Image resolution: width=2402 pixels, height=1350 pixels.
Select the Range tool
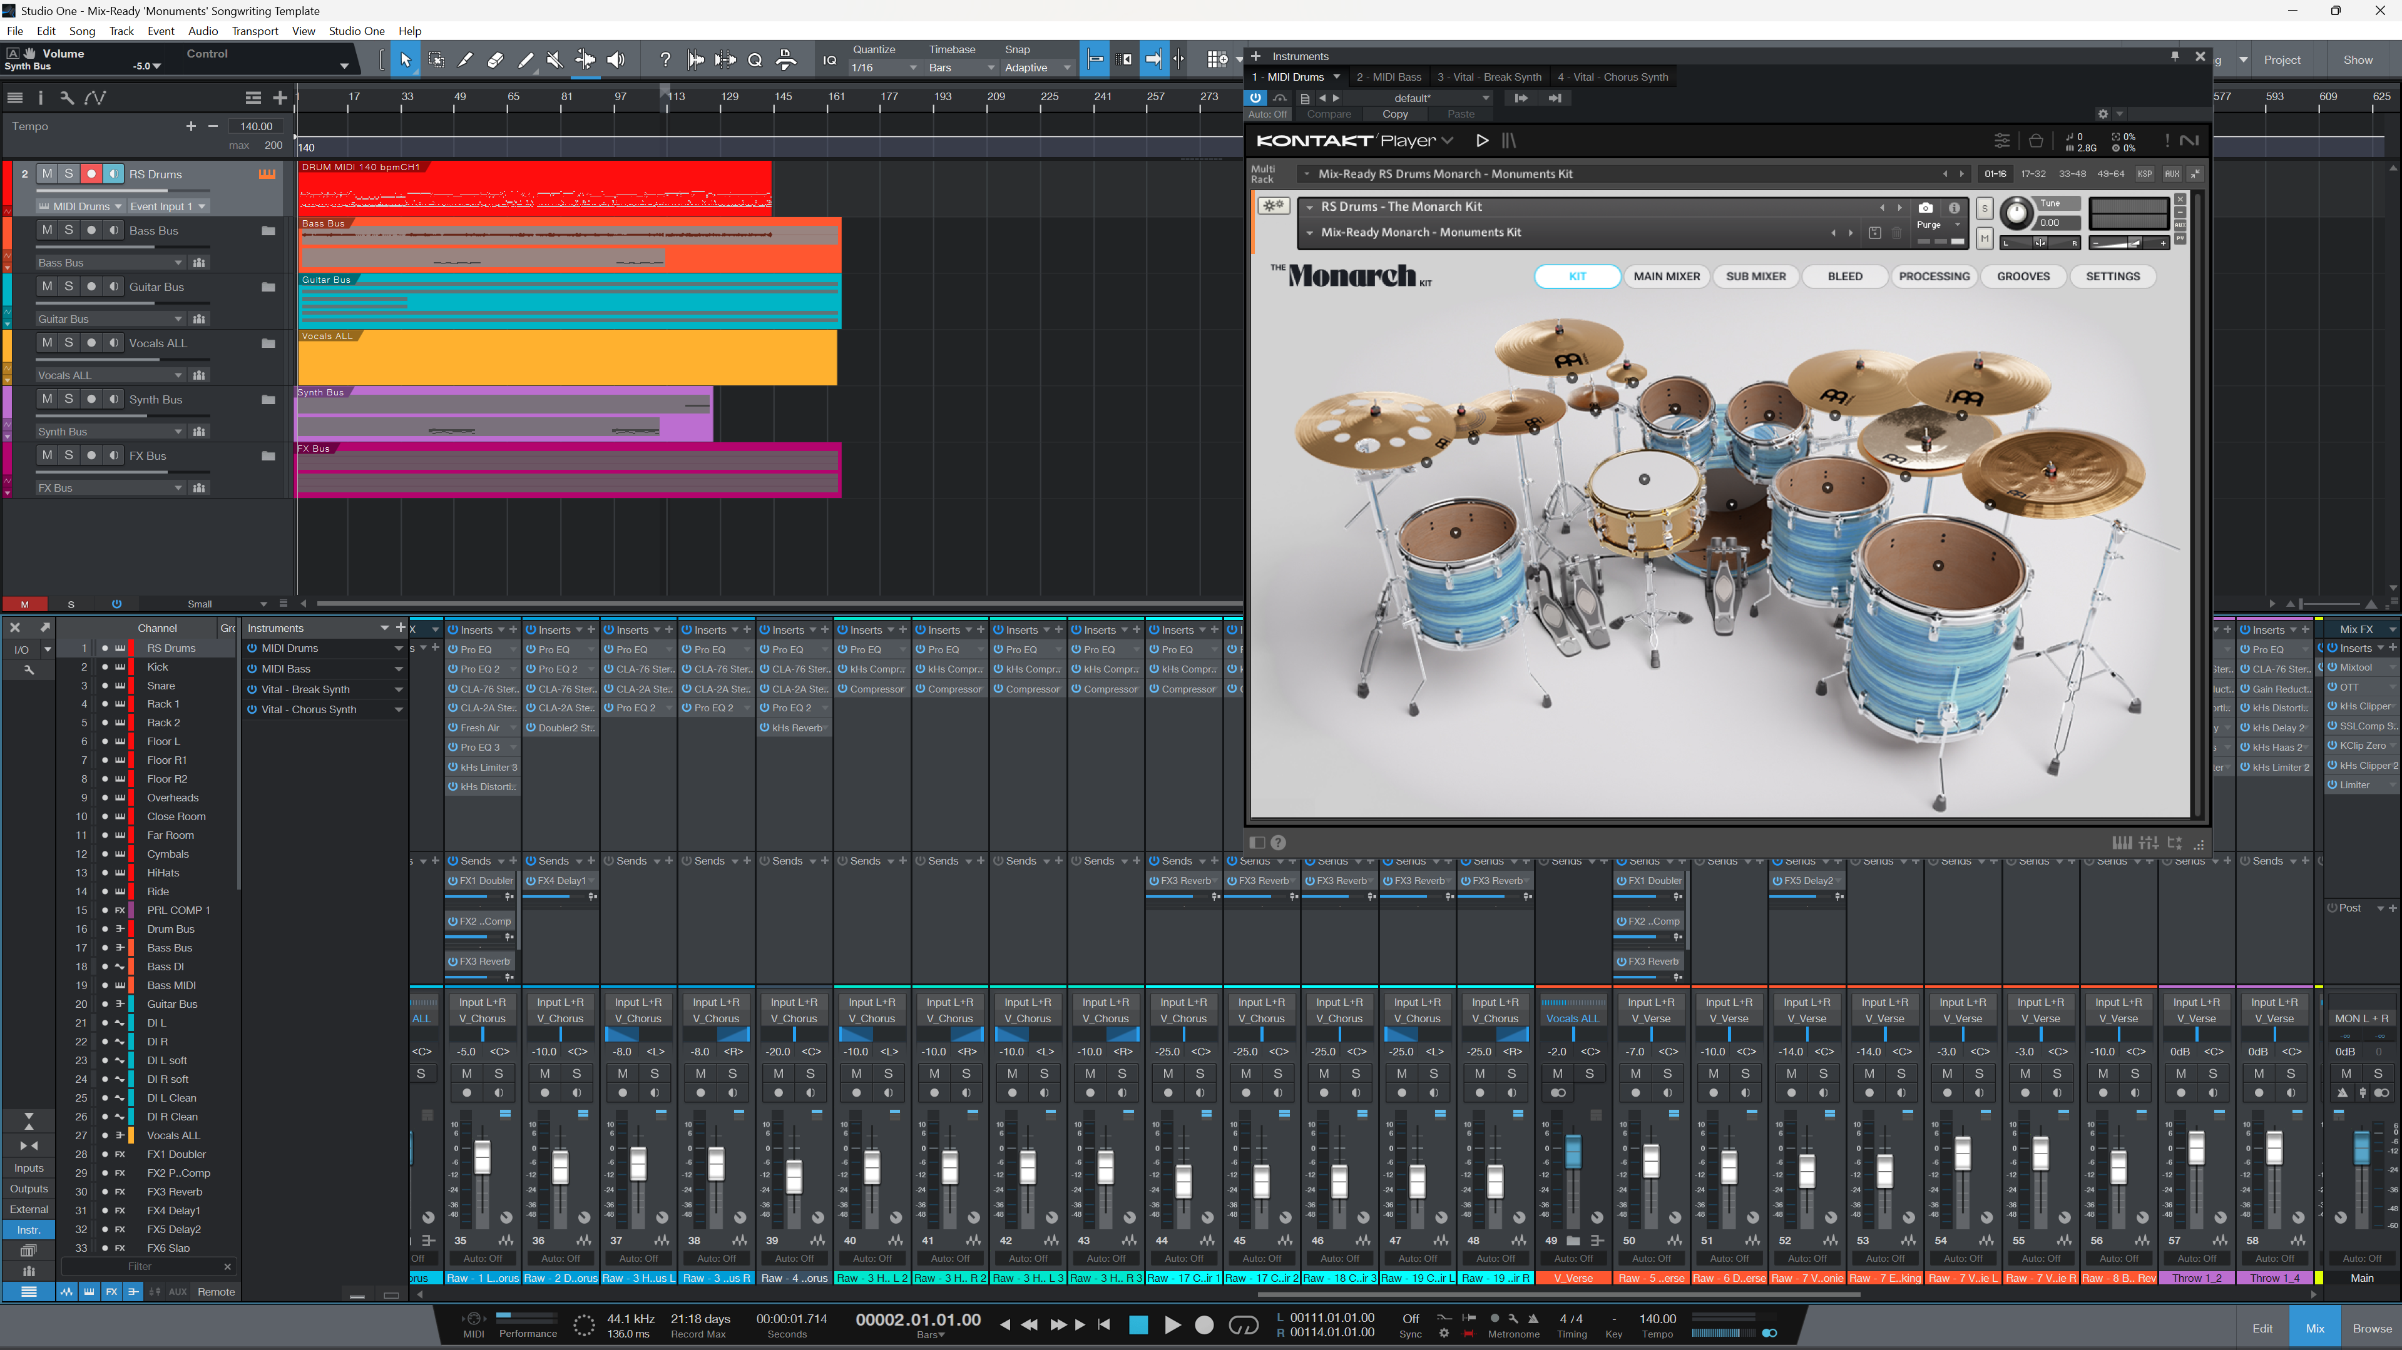click(x=436, y=59)
